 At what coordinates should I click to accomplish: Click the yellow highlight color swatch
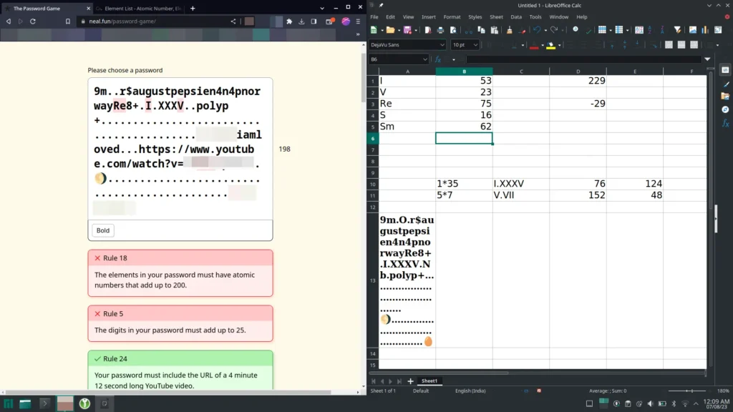pyautogui.click(x=551, y=45)
